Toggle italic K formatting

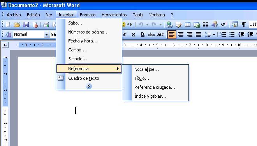[125, 35]
